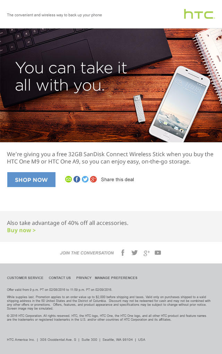
Task: Click the green HTC logo
Action: click(199, 14)
